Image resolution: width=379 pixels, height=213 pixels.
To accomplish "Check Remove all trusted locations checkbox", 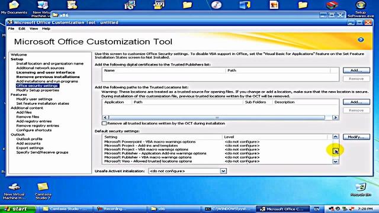I will click(x=104, y=124).
